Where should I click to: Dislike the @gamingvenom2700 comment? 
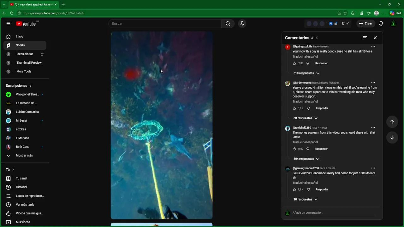pyautogui.click(x=308, y=189)
